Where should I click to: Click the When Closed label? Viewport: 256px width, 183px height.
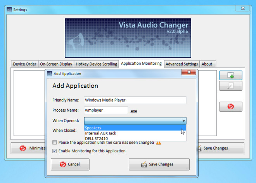click(x=64, y=130)
